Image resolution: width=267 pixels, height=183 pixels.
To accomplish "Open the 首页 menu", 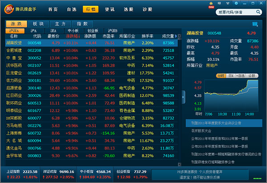I will [53, 9].
